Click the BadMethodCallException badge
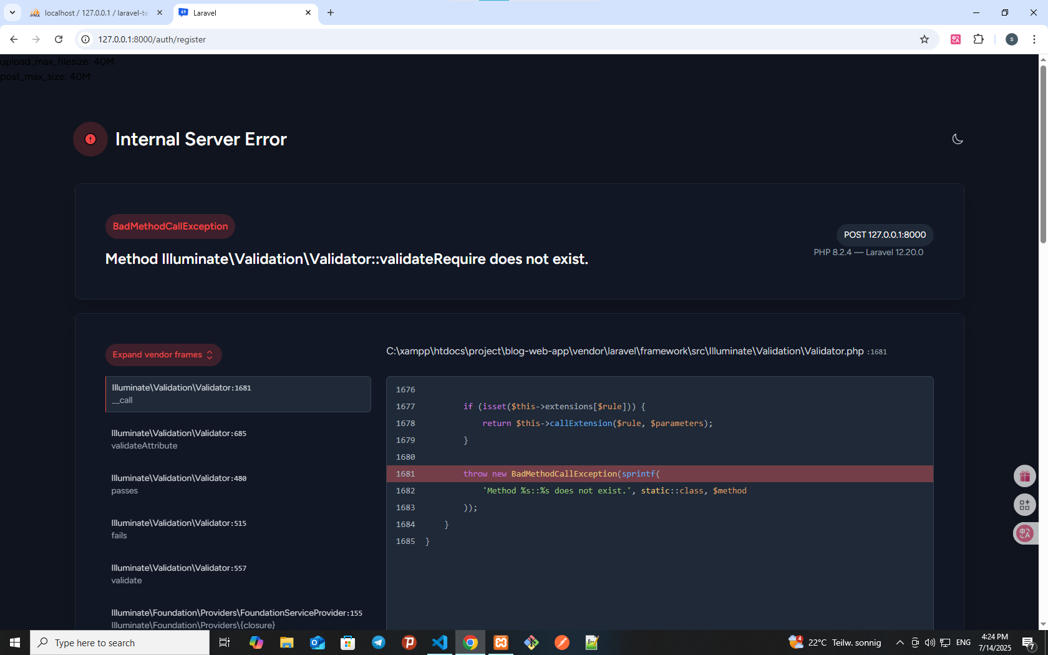 tap(170, 226)
